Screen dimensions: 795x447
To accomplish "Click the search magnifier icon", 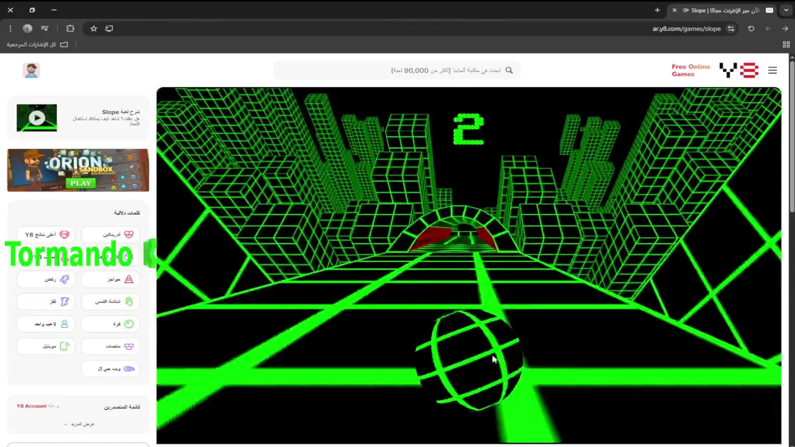I will 509,70.
